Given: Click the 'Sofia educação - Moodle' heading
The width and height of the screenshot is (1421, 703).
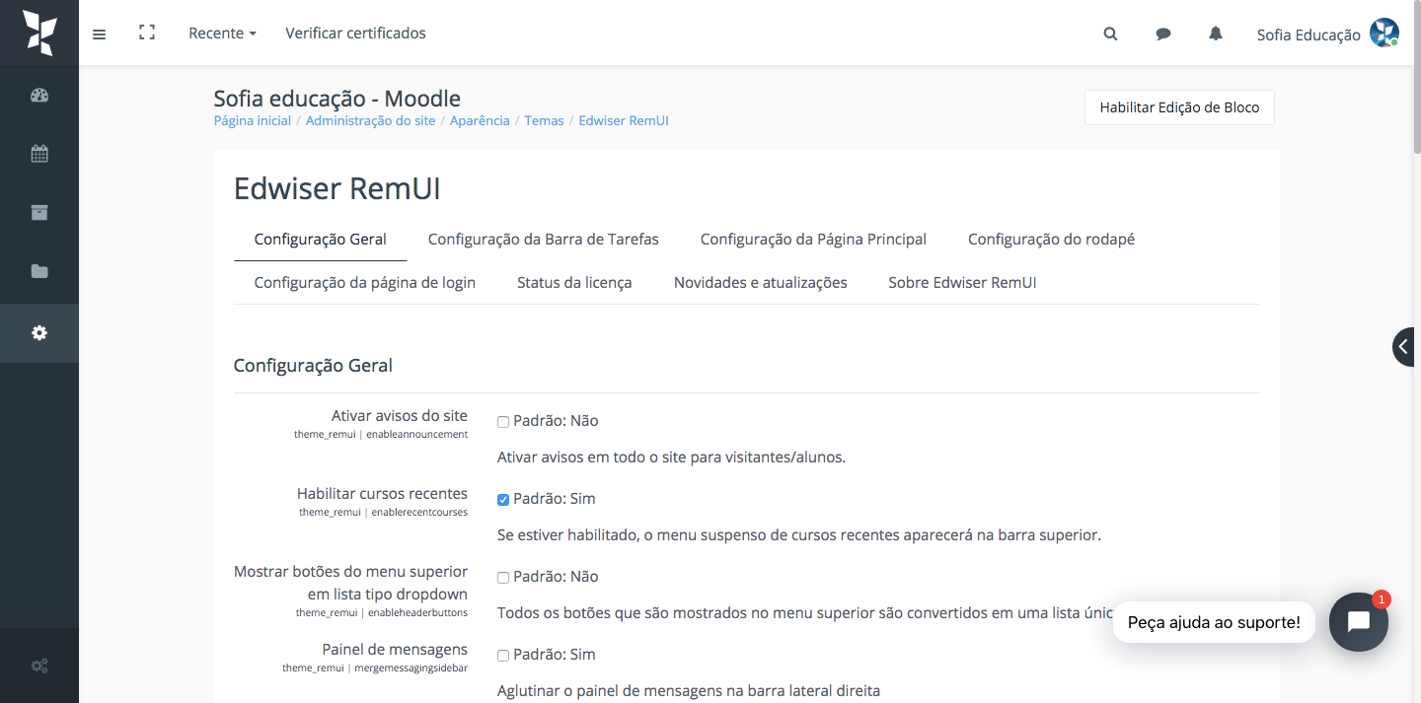Looking at the screenshot, I should pyautogui.click(x=337, y=99).
